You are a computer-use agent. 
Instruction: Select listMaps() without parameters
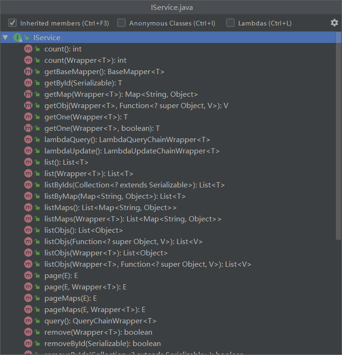coord(110,207)
